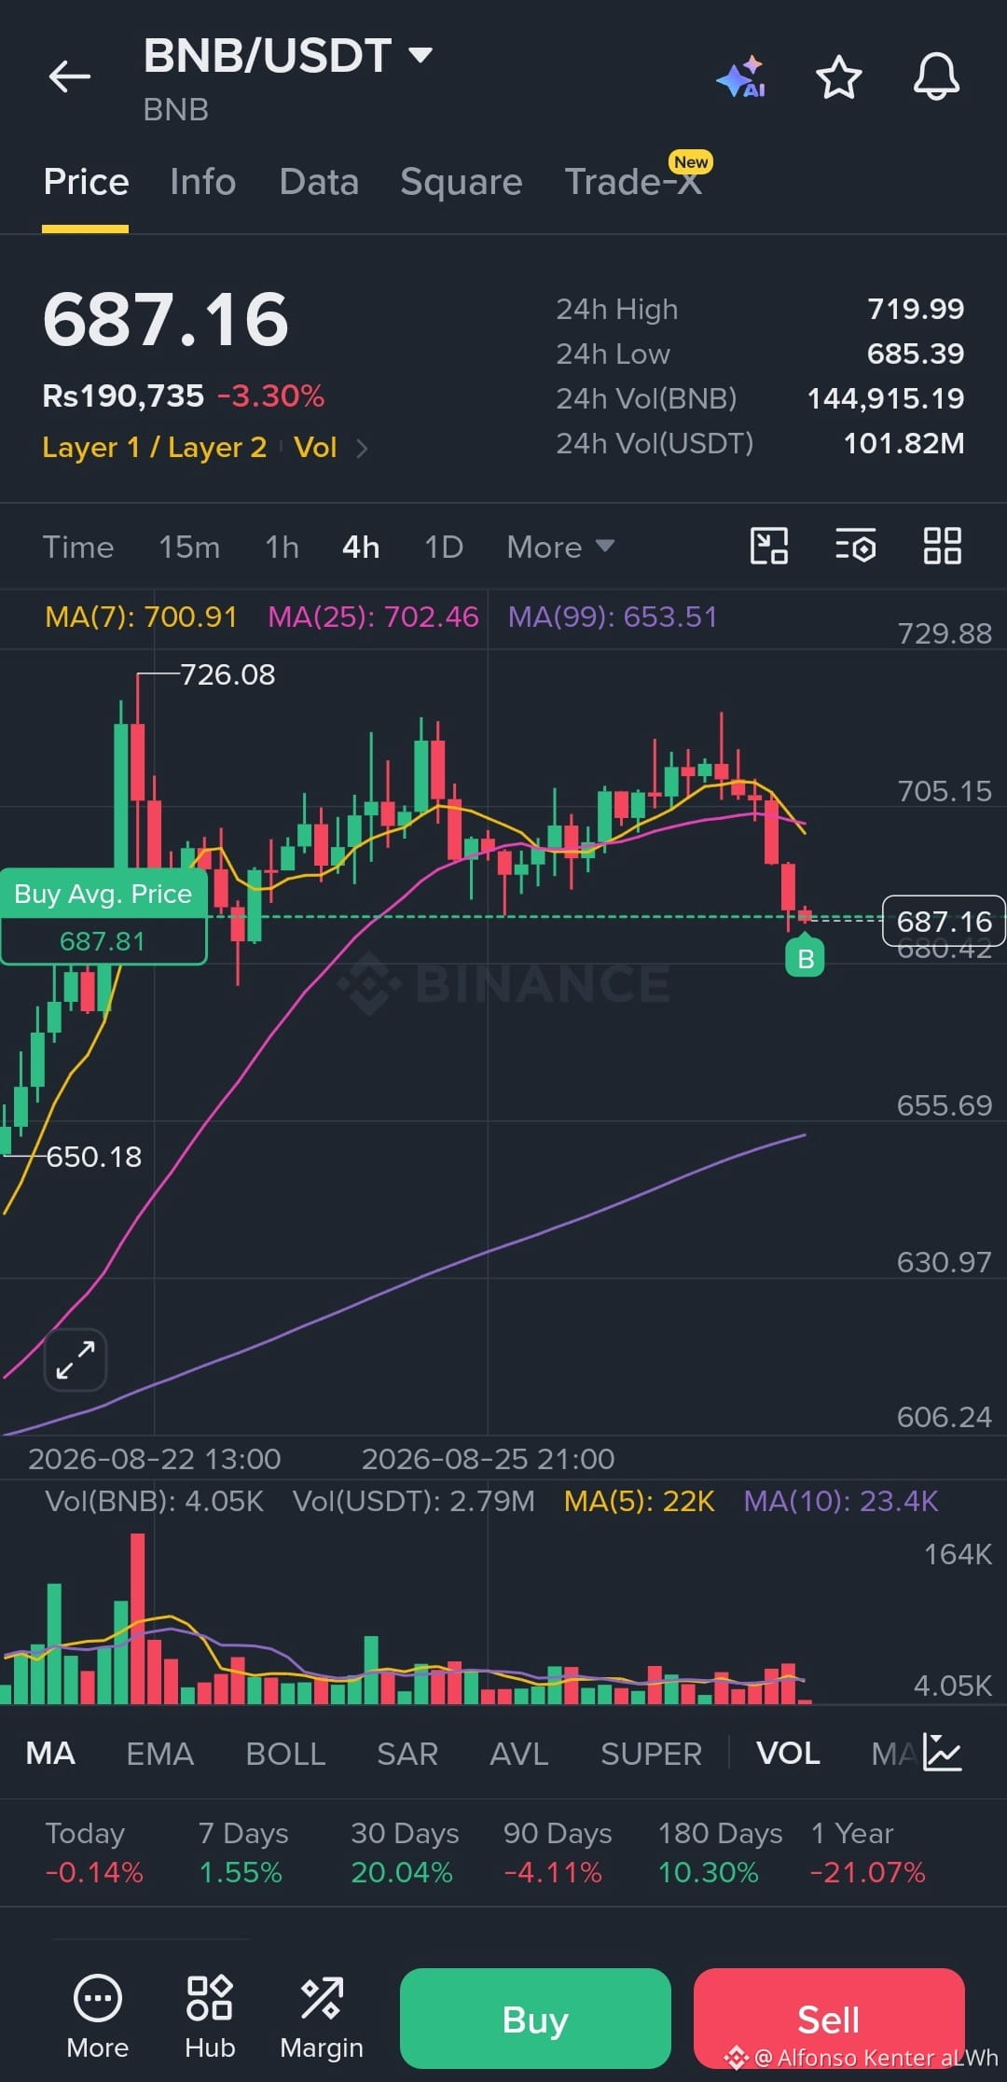The width and height of the screenshot is (1007, 2082).
Task: Tap the 24h High value 719.99
Action: (x=916, y=309)
